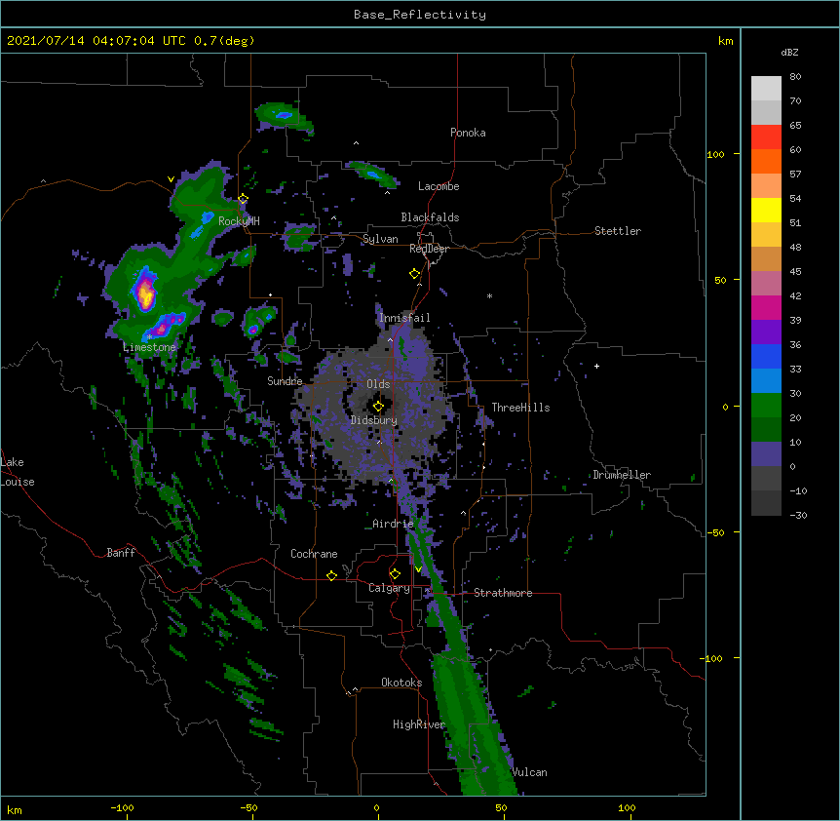
Task: Click the radar site diamond between Olds and Didsbury
Action: pos(378,407)
